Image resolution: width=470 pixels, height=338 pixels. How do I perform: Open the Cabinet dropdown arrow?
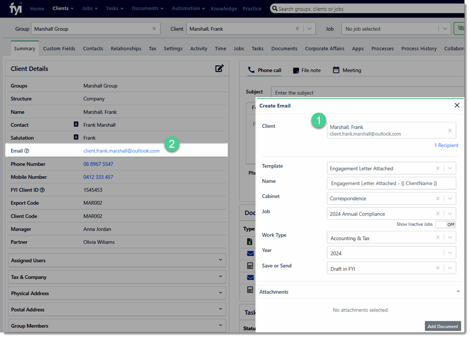point(450,199)
